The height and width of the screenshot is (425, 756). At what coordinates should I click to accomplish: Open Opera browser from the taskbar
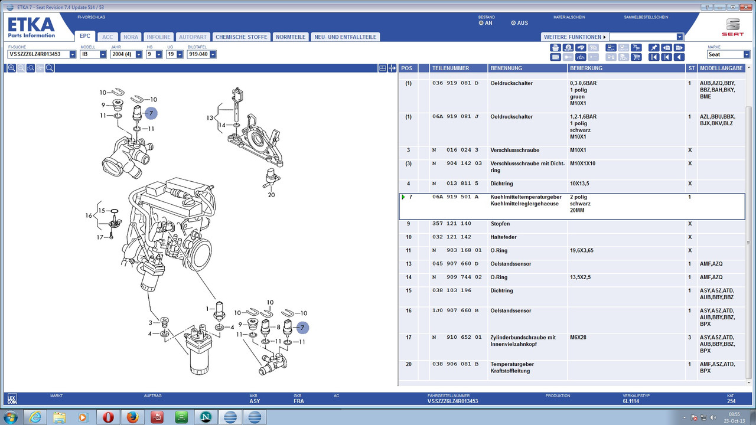pos(107,417)
